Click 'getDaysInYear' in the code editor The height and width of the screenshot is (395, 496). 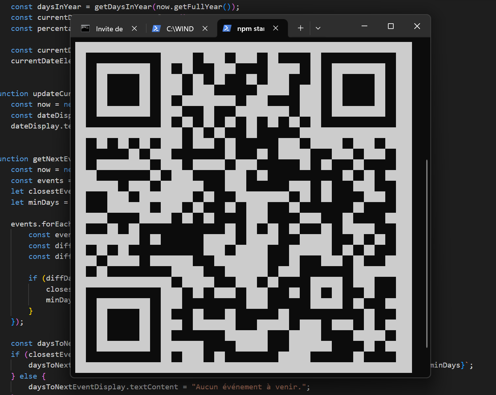(x=123, y=7)
